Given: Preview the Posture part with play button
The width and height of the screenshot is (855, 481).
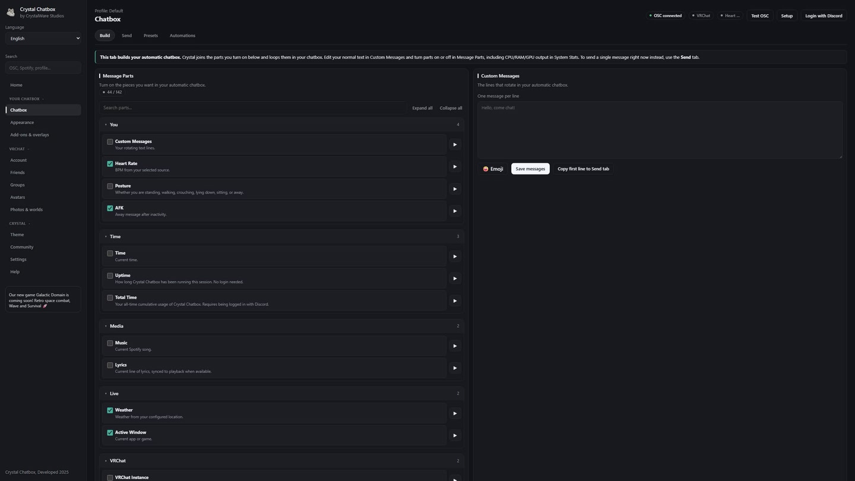Looking at the screenshot, I should [x=455, y=189].
